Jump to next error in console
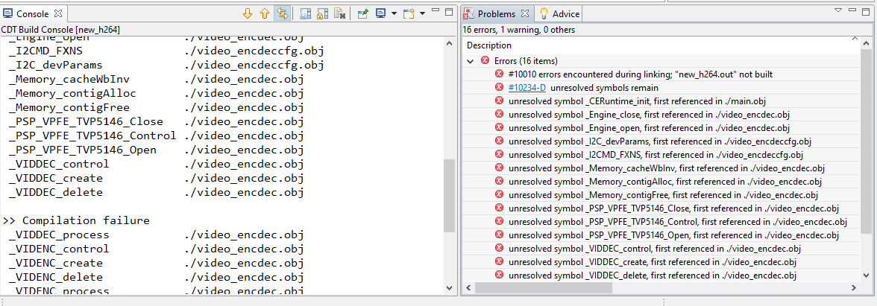This screenshot has height=306, width=877. [248, 13]
